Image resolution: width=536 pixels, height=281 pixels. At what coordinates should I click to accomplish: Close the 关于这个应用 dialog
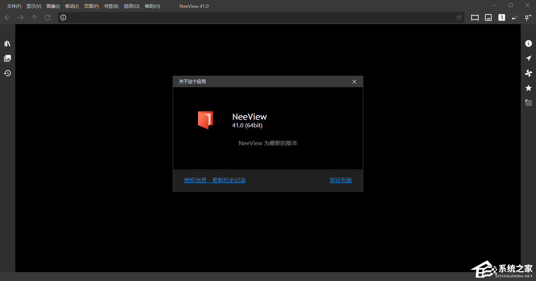[354, 82]
